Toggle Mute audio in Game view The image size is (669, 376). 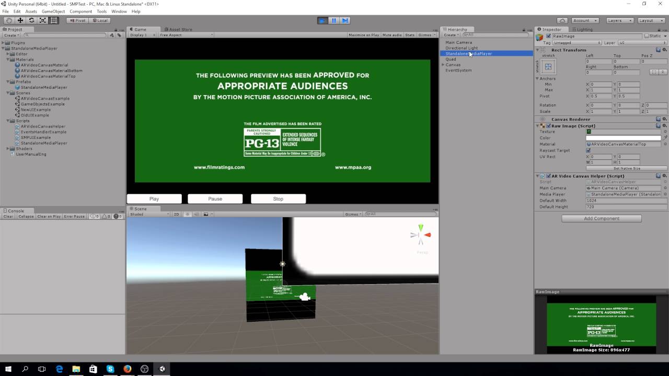392,35
